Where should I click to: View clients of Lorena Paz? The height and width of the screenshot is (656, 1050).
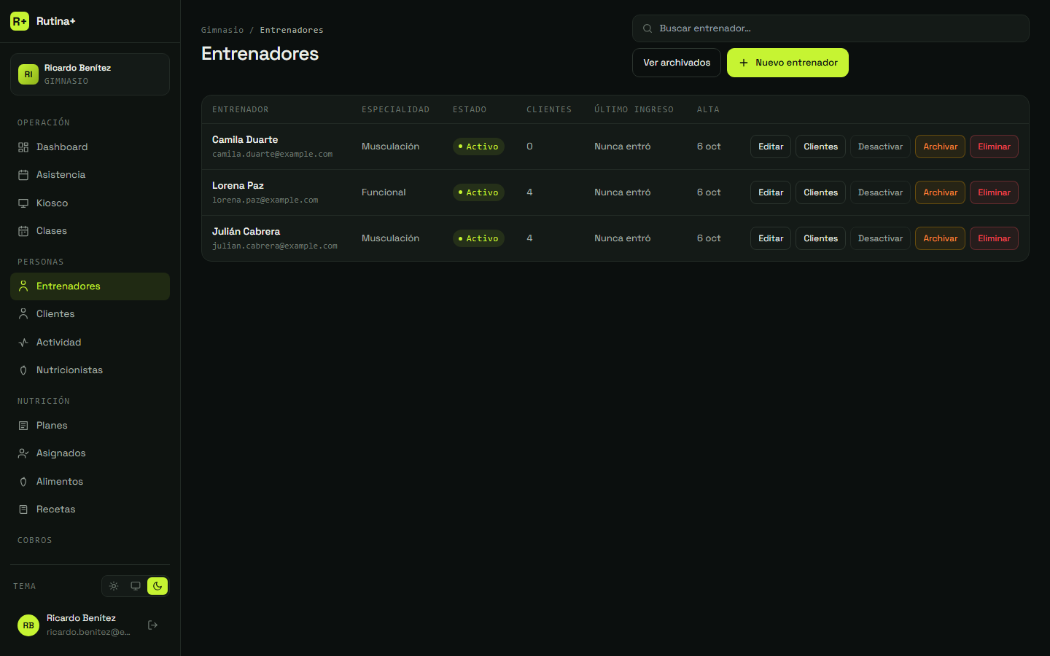point(820,192)
